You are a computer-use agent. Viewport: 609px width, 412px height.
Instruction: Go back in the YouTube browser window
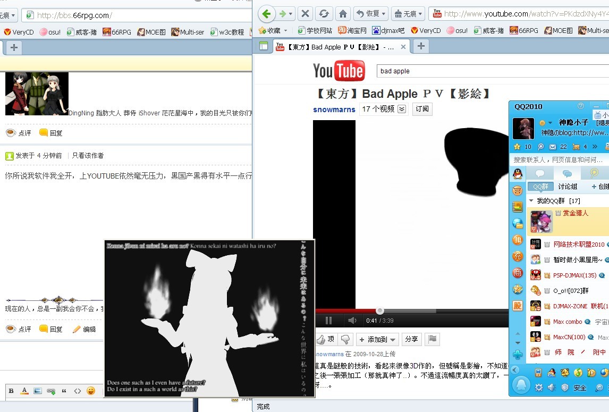click(x=266, y=14)
